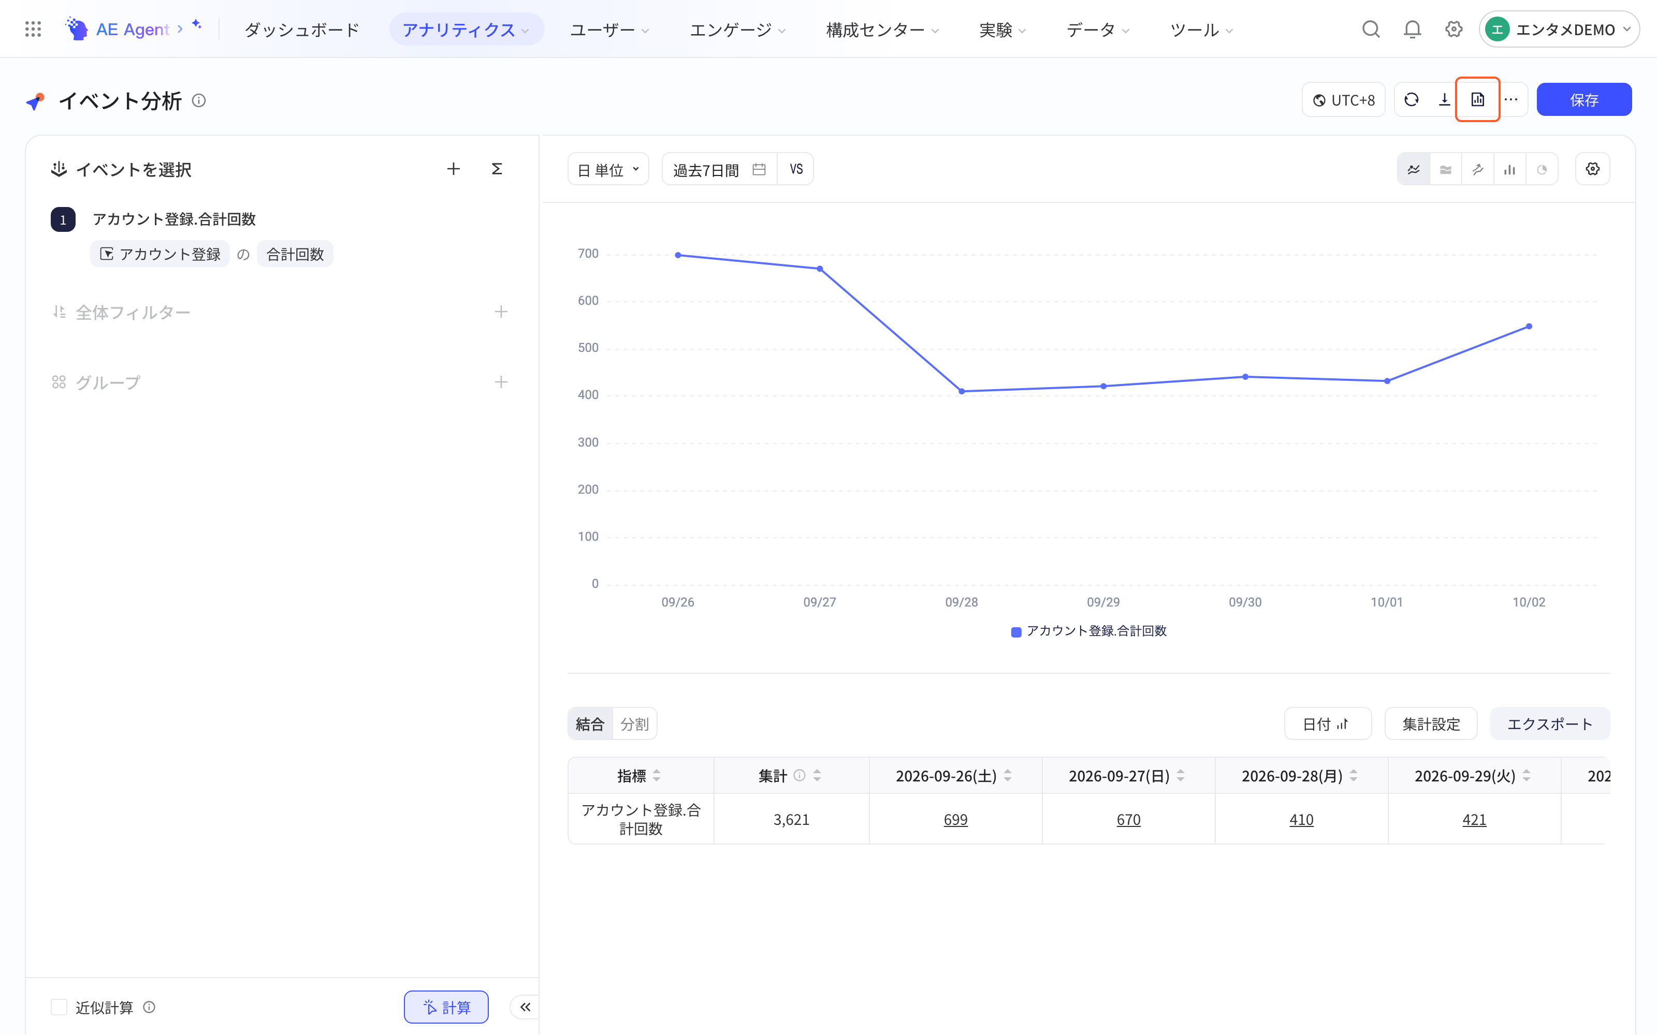
Task: Click the sigma formula icon
Action: [497, 169]
